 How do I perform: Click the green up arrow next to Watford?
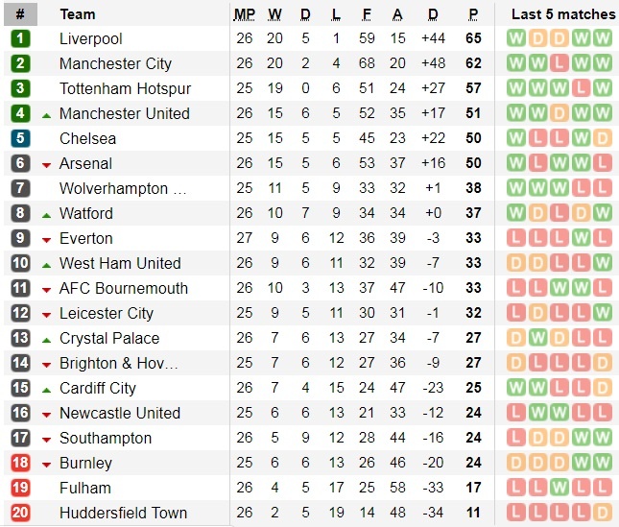click(46, 215)
